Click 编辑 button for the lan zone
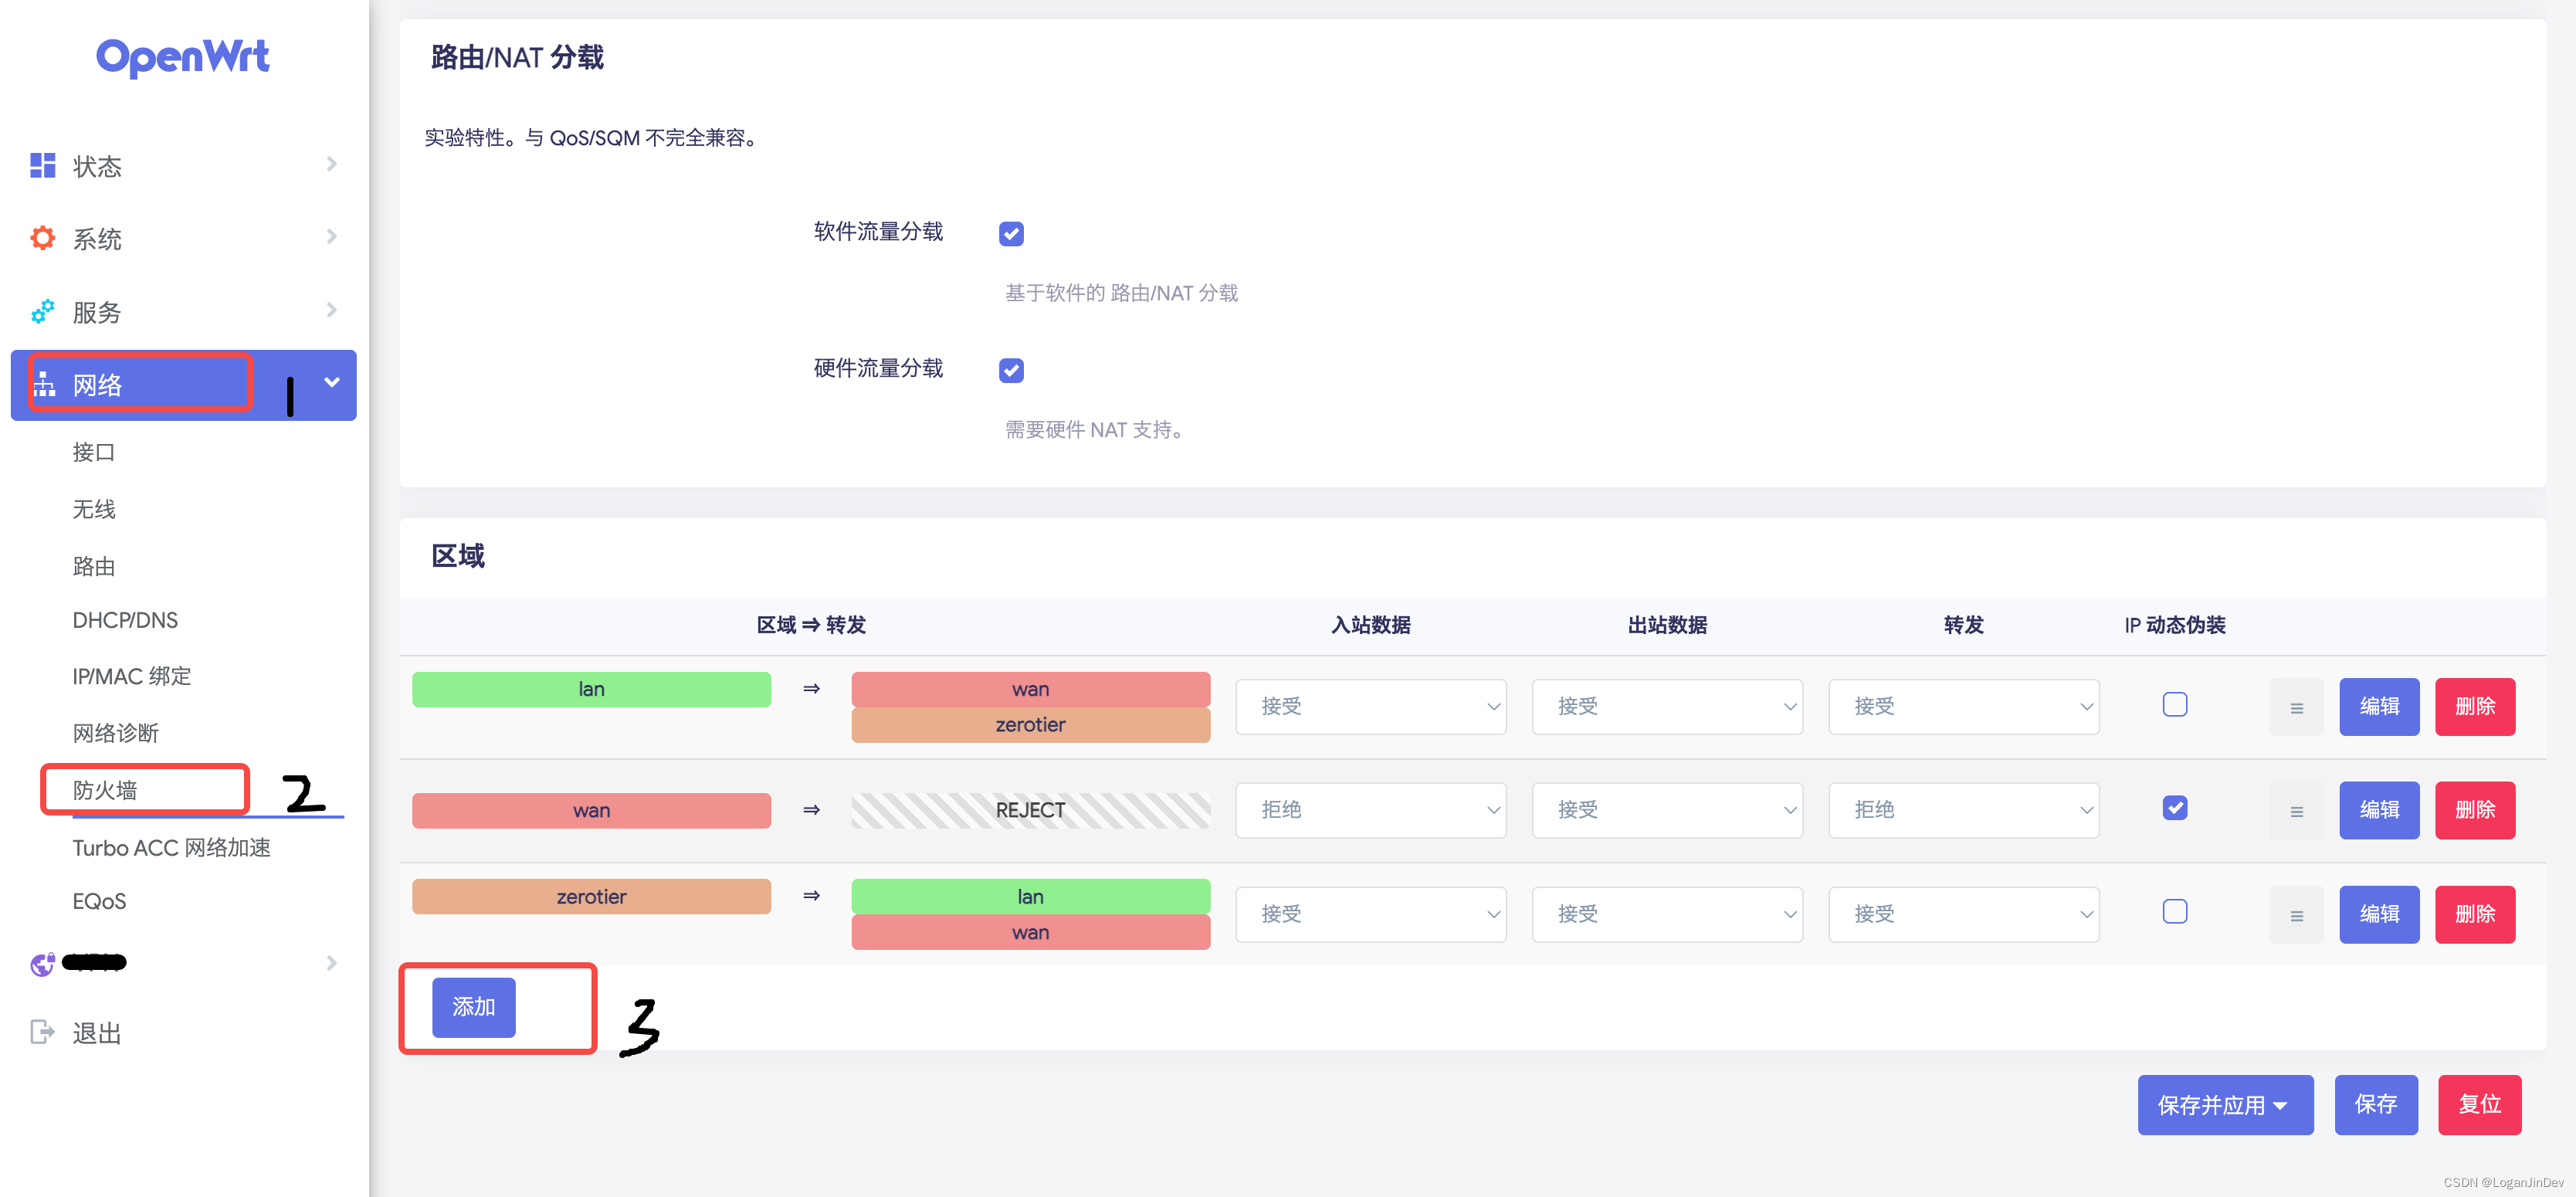The width and height of the screenshot is (2576, 1197). tap(2379, 707)
